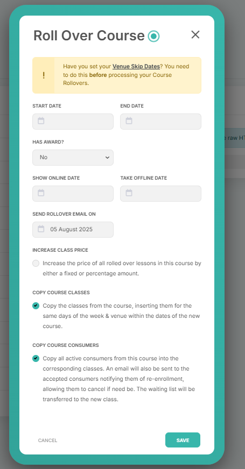The width and height of the screenshot is (245, 469).
Task: Save the course rollover settings
Action: [183, 440]
